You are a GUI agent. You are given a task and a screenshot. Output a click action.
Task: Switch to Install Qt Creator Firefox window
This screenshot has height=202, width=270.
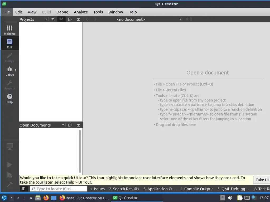tap(84, 198)
